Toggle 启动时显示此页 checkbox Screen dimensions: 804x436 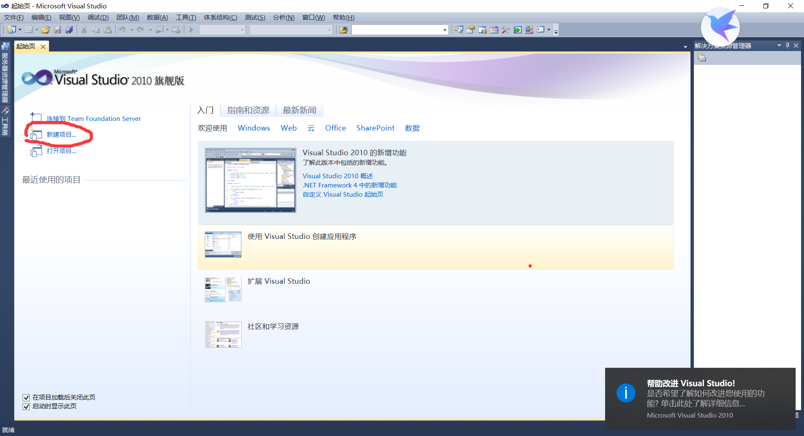pos(26,406)
